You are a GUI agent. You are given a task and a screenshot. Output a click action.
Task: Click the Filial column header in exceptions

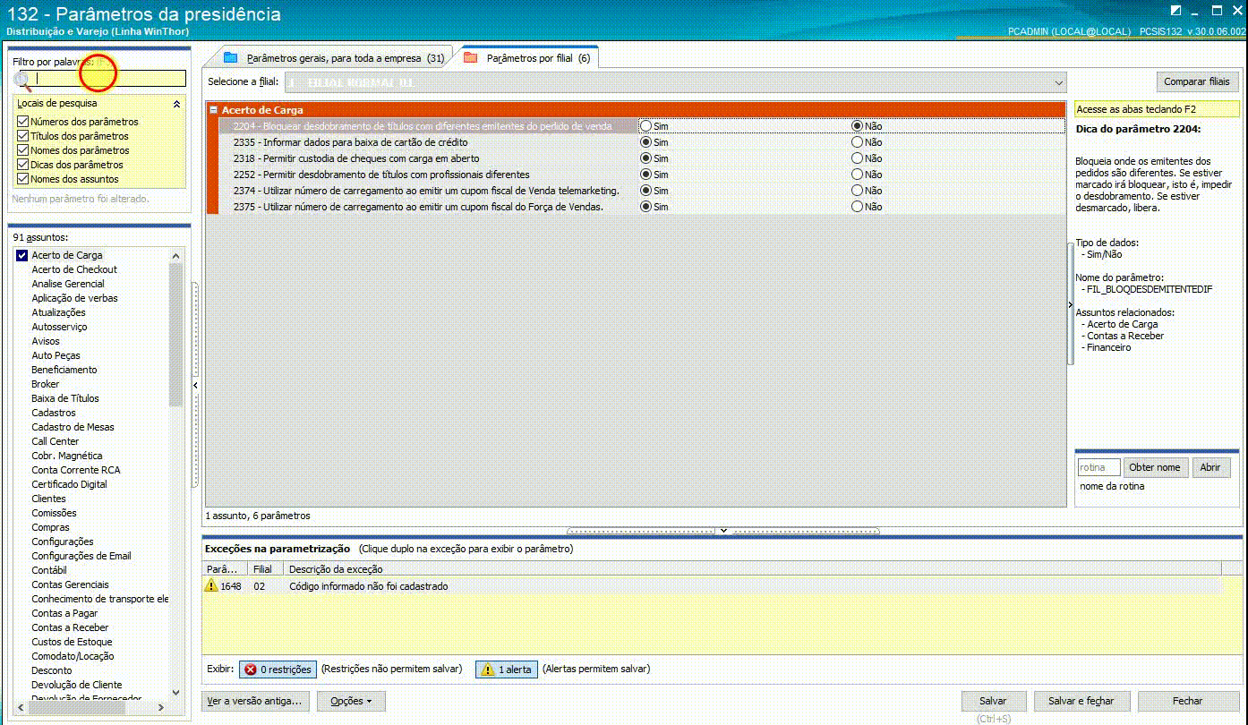(x=266, y=568)
